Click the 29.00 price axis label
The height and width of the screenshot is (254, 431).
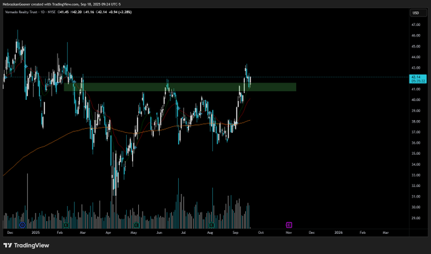416,218
